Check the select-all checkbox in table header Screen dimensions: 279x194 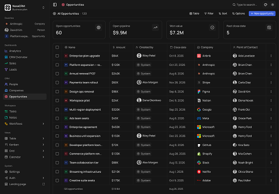57,47
